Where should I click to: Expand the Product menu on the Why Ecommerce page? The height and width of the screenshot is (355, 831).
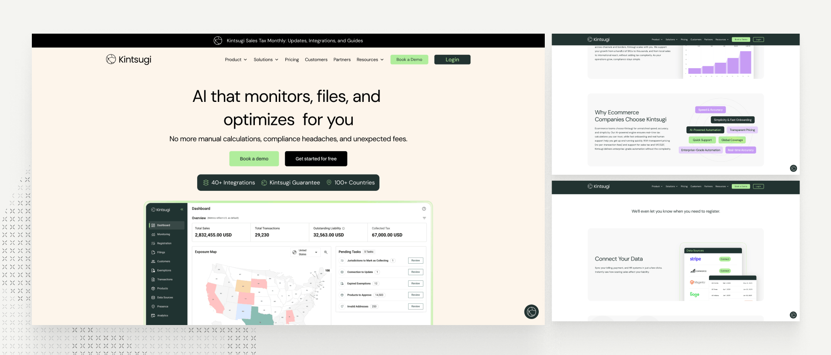click(657, 40)
